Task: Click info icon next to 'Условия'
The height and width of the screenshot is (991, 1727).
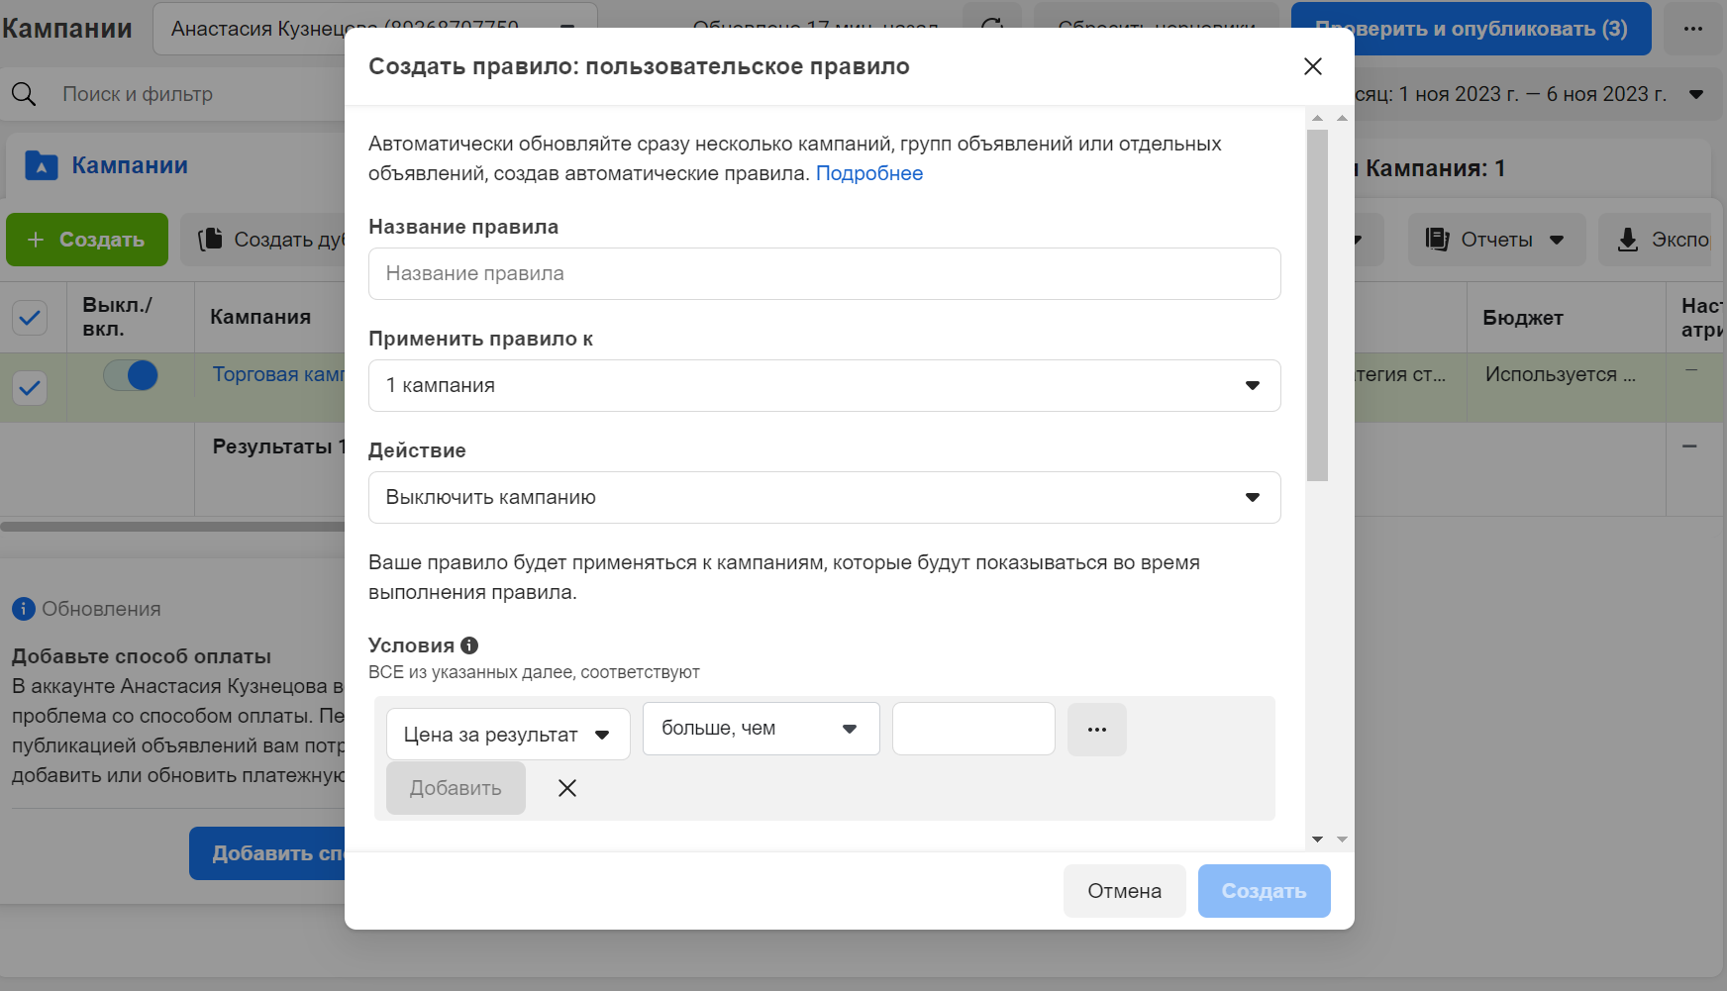Action: [x=469, y=645]
